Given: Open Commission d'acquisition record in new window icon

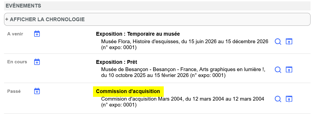Looking at the screenshot, I should (x=289, y=99).
